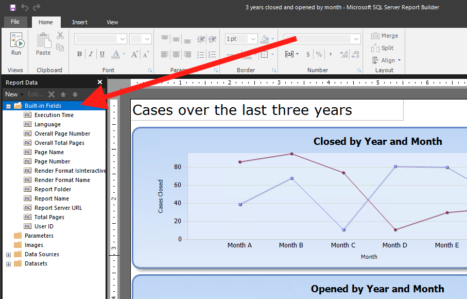The width and height of the screenshot is (467, 299).
Task: Click the delete X icon in Report Data toolbar
Action: pos(51,94)
